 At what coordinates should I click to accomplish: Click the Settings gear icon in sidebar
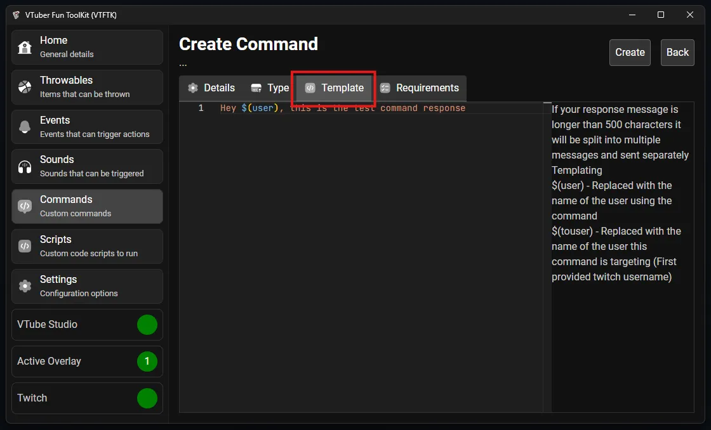tap(25, 286)
